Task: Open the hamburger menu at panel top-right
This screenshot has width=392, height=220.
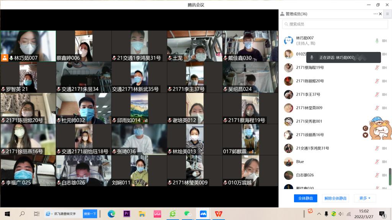Action: (x=387, y=14)
